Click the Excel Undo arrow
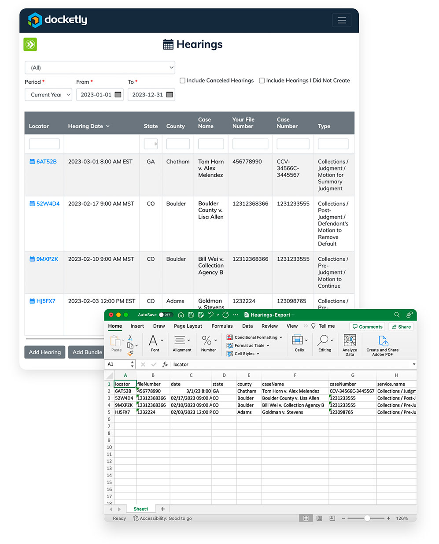The height and width of the screenshot is (544, 439). tap(211, 315)
